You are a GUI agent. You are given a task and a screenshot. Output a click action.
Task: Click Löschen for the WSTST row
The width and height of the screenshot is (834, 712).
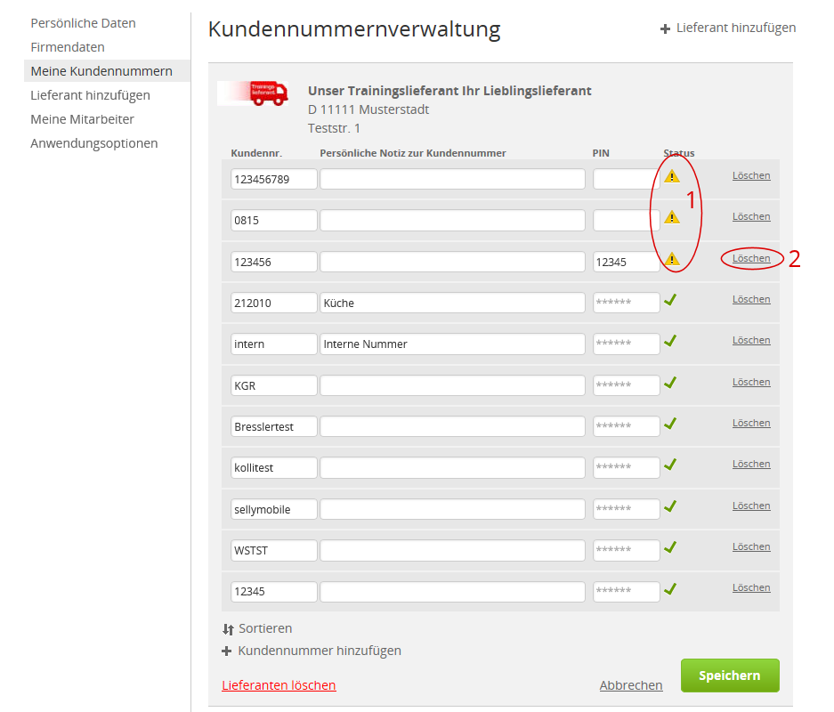tap(751, 546)
